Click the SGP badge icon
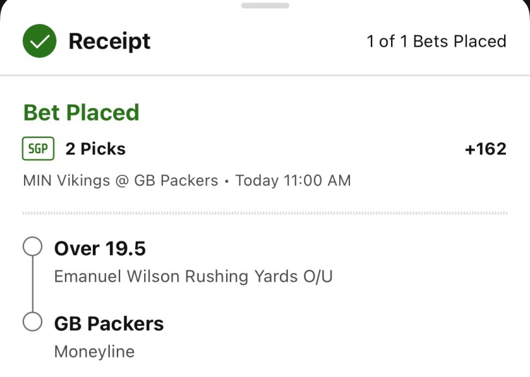This screenshot has height=377, width=530. (x=38, y=149)
